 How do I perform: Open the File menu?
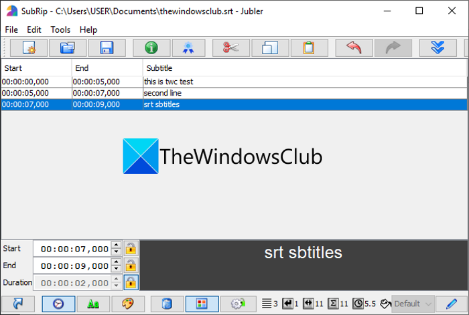pos(11,30)
